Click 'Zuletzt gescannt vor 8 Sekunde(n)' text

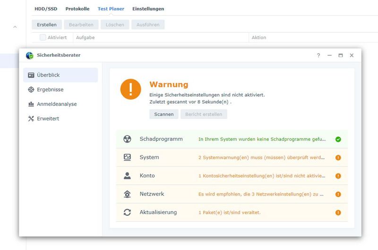pyautogui.click(x=190, y=102)
